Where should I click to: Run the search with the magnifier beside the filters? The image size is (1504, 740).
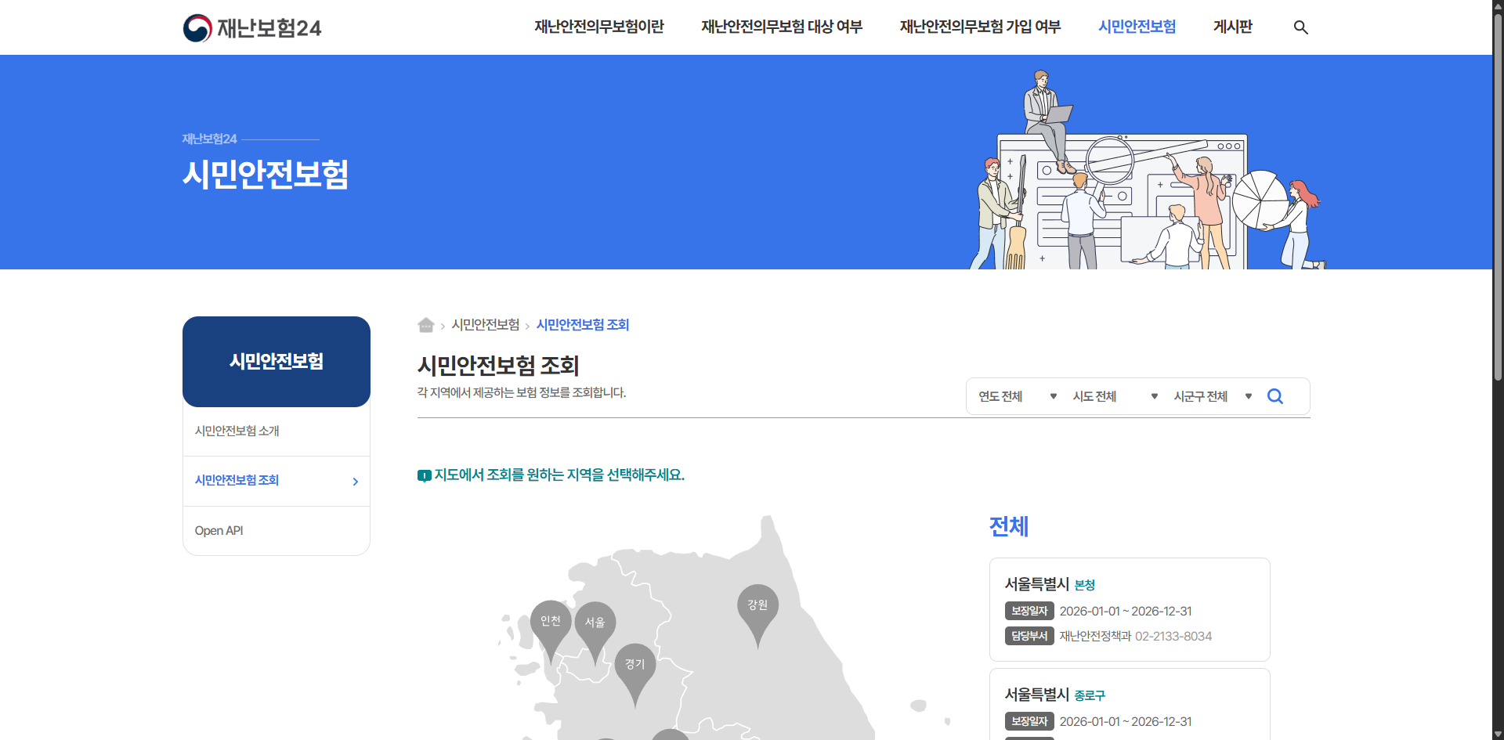pos(1275,396)
